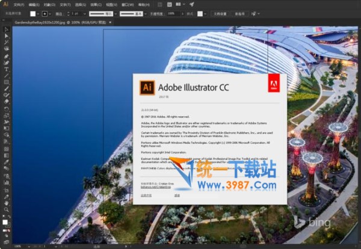361x249 pixels.
Task: Open the 帮助(H) menu
Action: 144,5
